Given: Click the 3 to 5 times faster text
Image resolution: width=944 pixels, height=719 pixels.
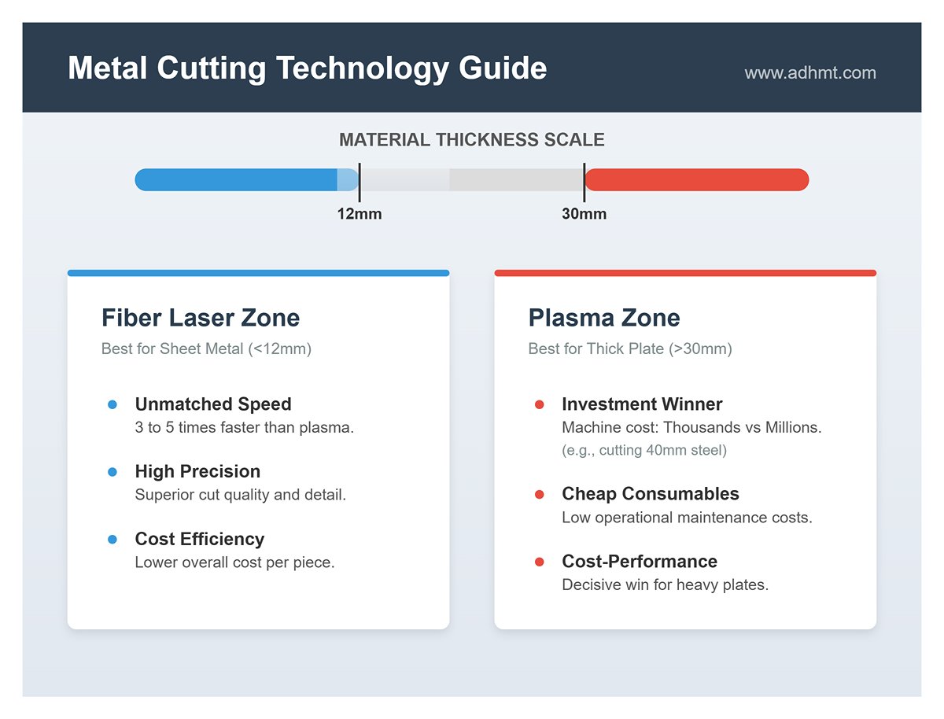Looking at the screenshot, I should (x=244, y=428).
